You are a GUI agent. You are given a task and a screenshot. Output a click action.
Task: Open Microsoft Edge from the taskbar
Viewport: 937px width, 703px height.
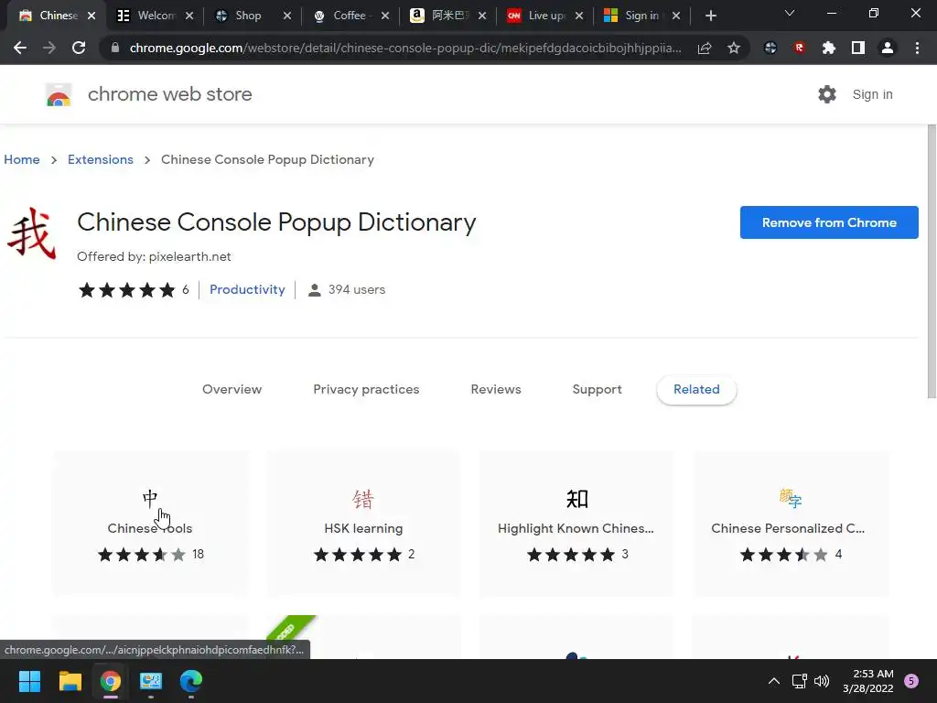191,680
